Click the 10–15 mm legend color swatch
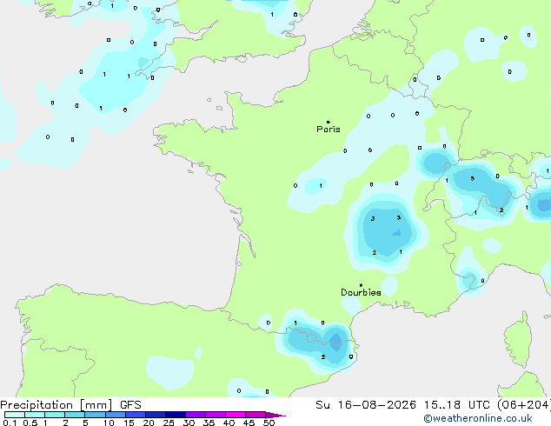The image size is (551, 426). click(x=115, y=415)
